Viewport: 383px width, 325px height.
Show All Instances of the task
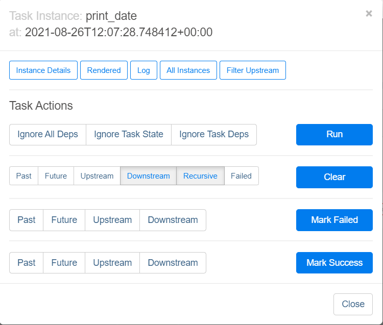click(x=188, y=70)
